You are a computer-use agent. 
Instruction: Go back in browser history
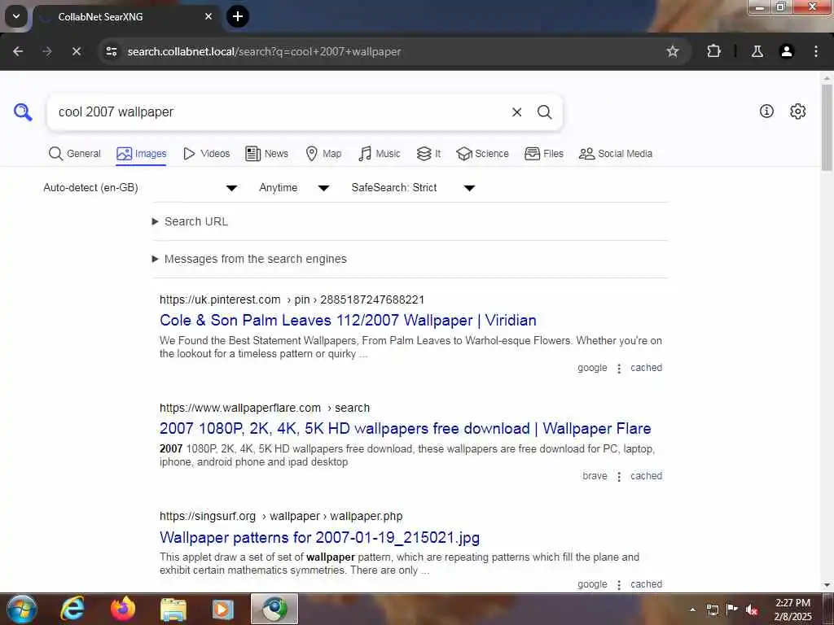click(18, 51)
